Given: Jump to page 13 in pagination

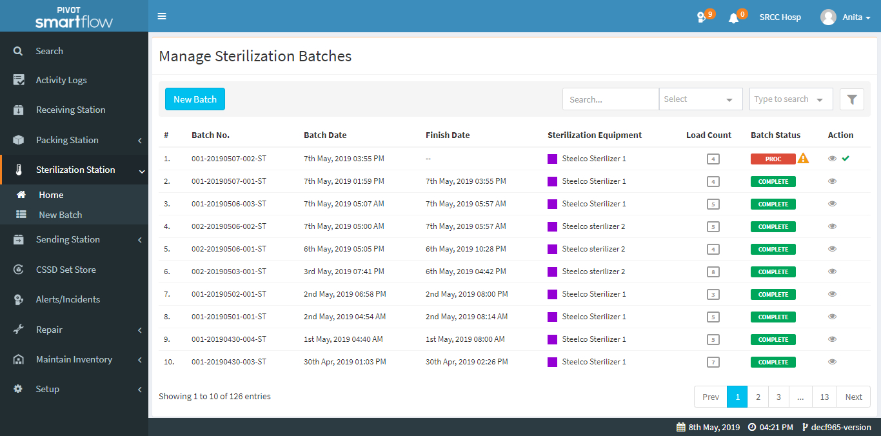Looking at the screenshot, I should pos(824,397).
